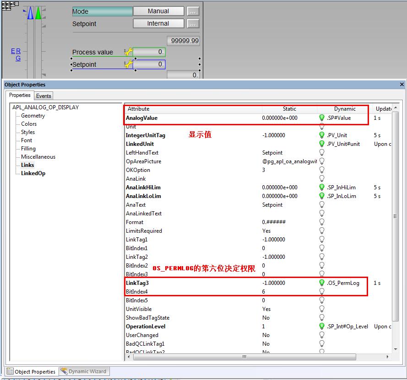Click the LinkedUnit green dynamic bulb icon
407x380 pixels.
321,144
